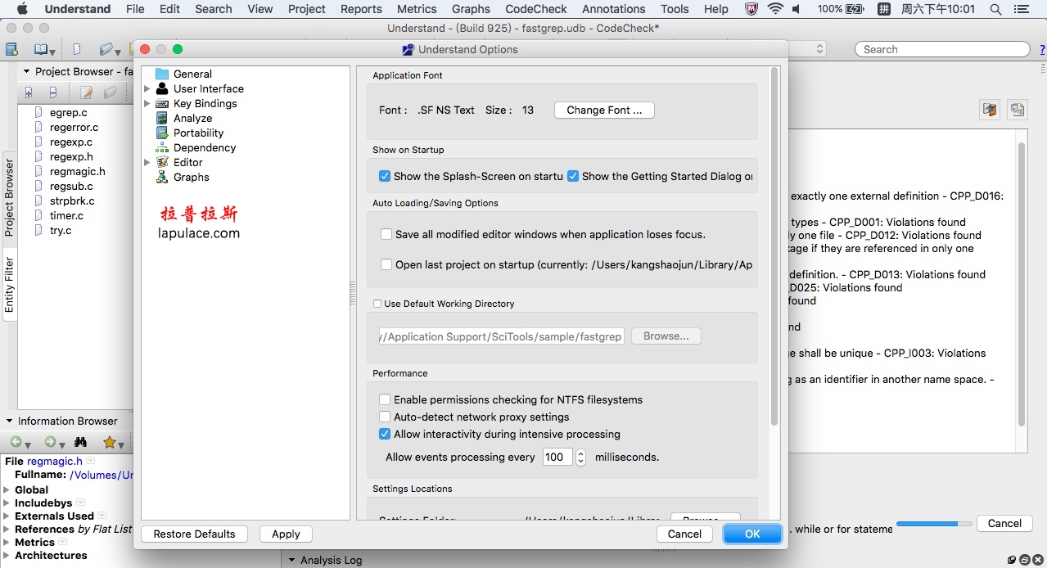Click the Dependency tree icon
The image size is (1047, 568).
click(x=162, y=147)
